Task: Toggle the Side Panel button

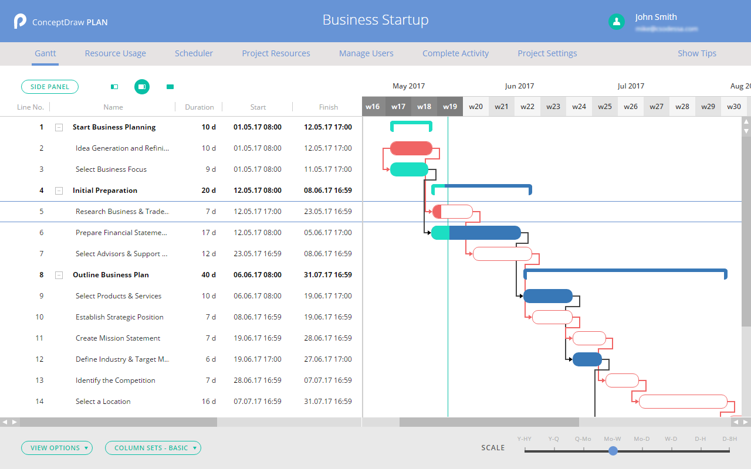Action: (x=50, y=87)
